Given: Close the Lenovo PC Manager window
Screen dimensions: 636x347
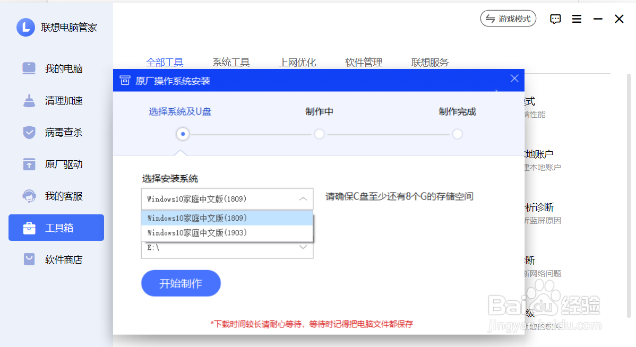Looking at the screenshot, I should point(619,19).
